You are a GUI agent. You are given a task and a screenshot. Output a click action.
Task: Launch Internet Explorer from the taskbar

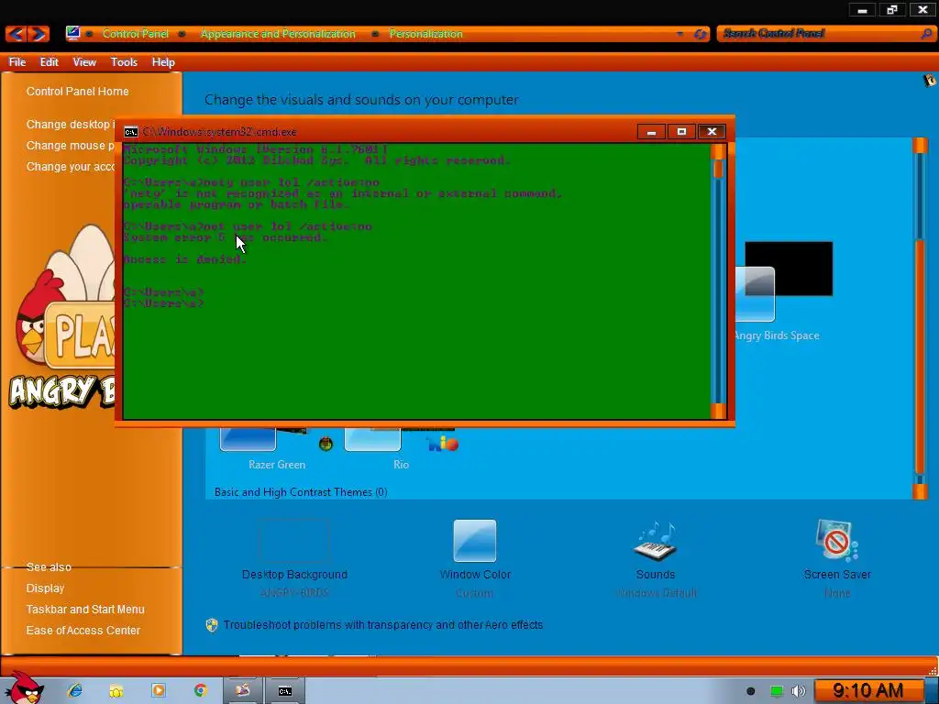click(x=75, y=690)
